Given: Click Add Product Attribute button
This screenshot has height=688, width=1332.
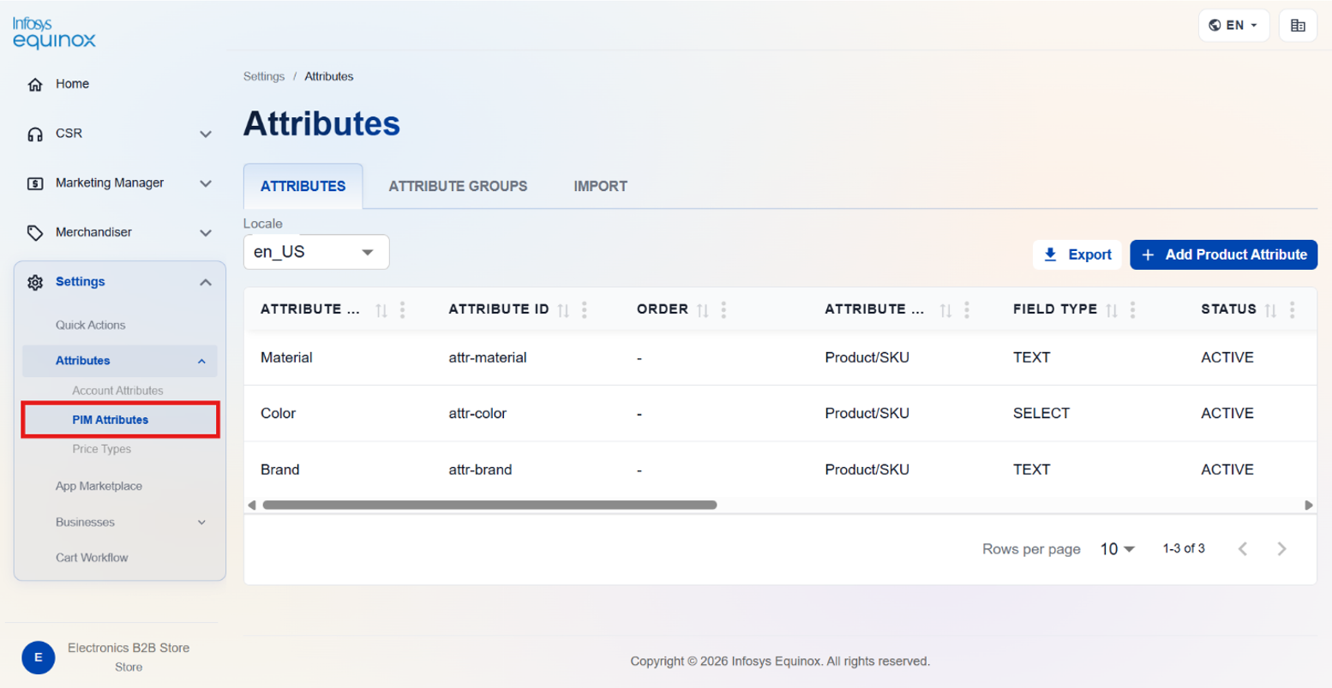Looking at the screenshot, I should [1223, 254].
